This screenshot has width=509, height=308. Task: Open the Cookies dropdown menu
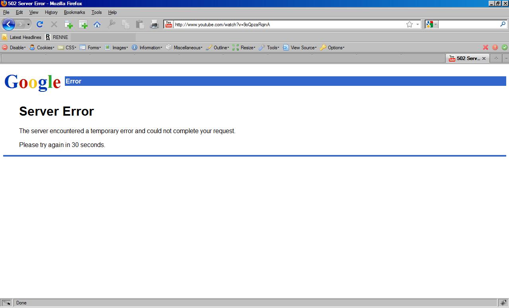coord(42,48)
